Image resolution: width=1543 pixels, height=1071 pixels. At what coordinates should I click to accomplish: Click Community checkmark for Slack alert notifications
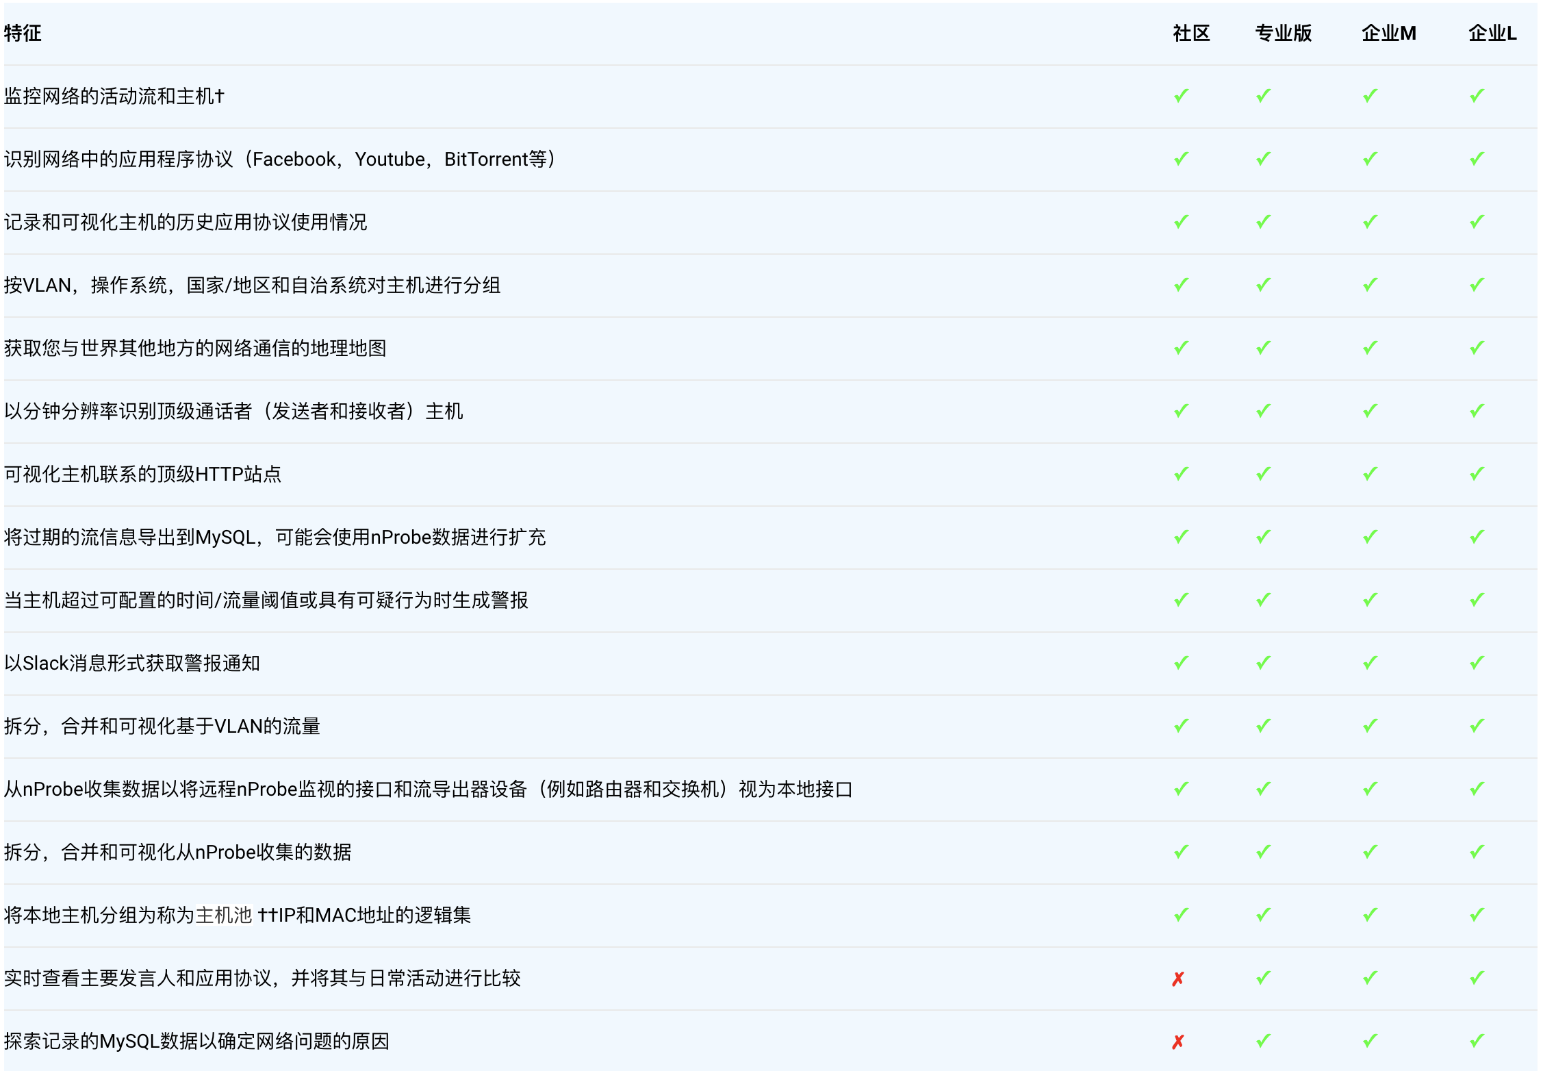tap(1181, 663)
